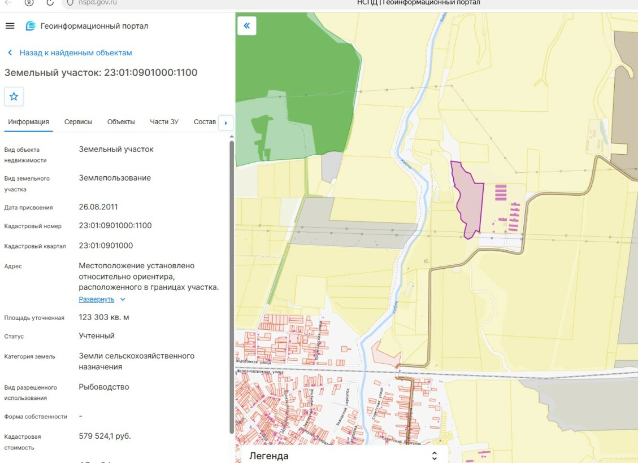
Task: Click the Кадастровый квартал value 23:01:0901000
Action: coord(106,246)
